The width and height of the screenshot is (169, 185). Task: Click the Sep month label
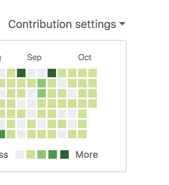[34, 57]
